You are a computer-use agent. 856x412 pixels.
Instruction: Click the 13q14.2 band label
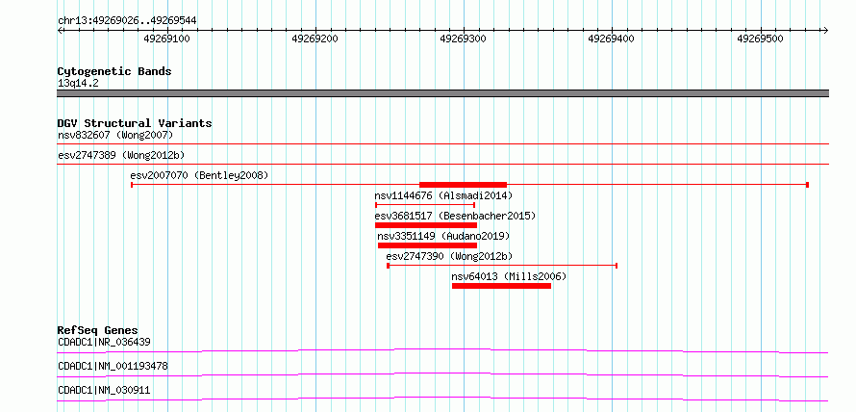78,84
